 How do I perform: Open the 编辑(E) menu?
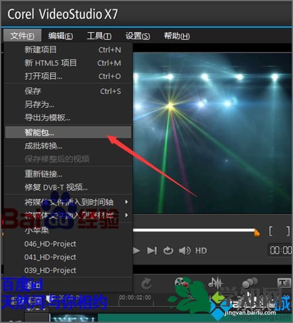click(x=60, y=36)
